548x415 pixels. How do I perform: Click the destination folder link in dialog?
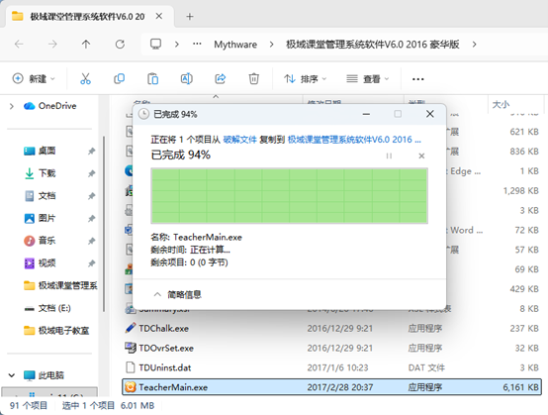tap(354, 140)
